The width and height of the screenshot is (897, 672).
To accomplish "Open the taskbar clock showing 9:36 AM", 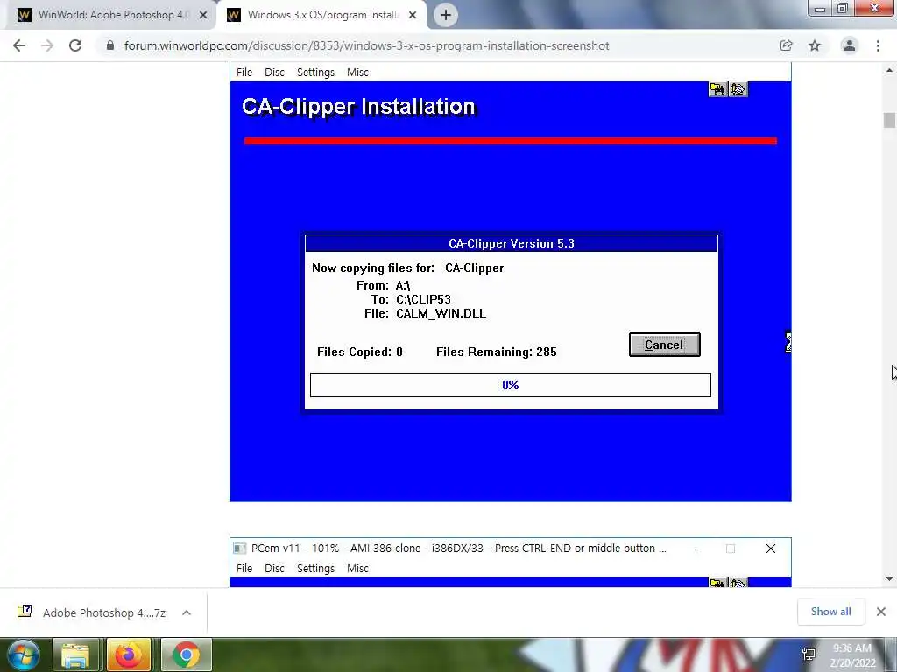I will (x=851, y=655).
